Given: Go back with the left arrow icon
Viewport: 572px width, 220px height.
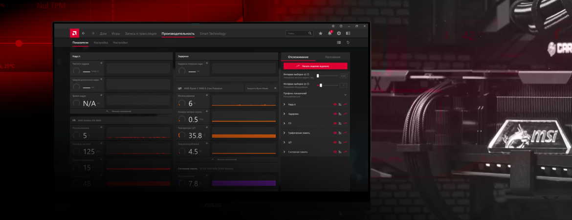Looking at the screenshot, I should 84,33.
